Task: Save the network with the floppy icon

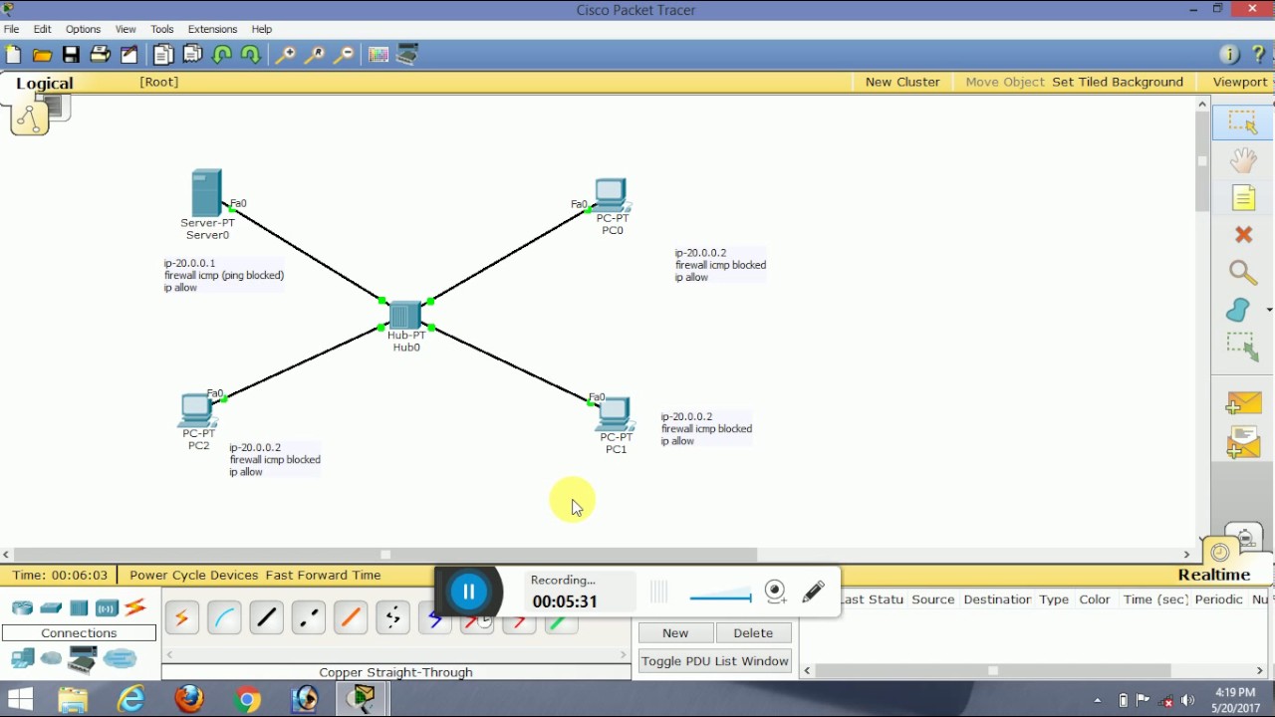Action: (x=71, y=55)
